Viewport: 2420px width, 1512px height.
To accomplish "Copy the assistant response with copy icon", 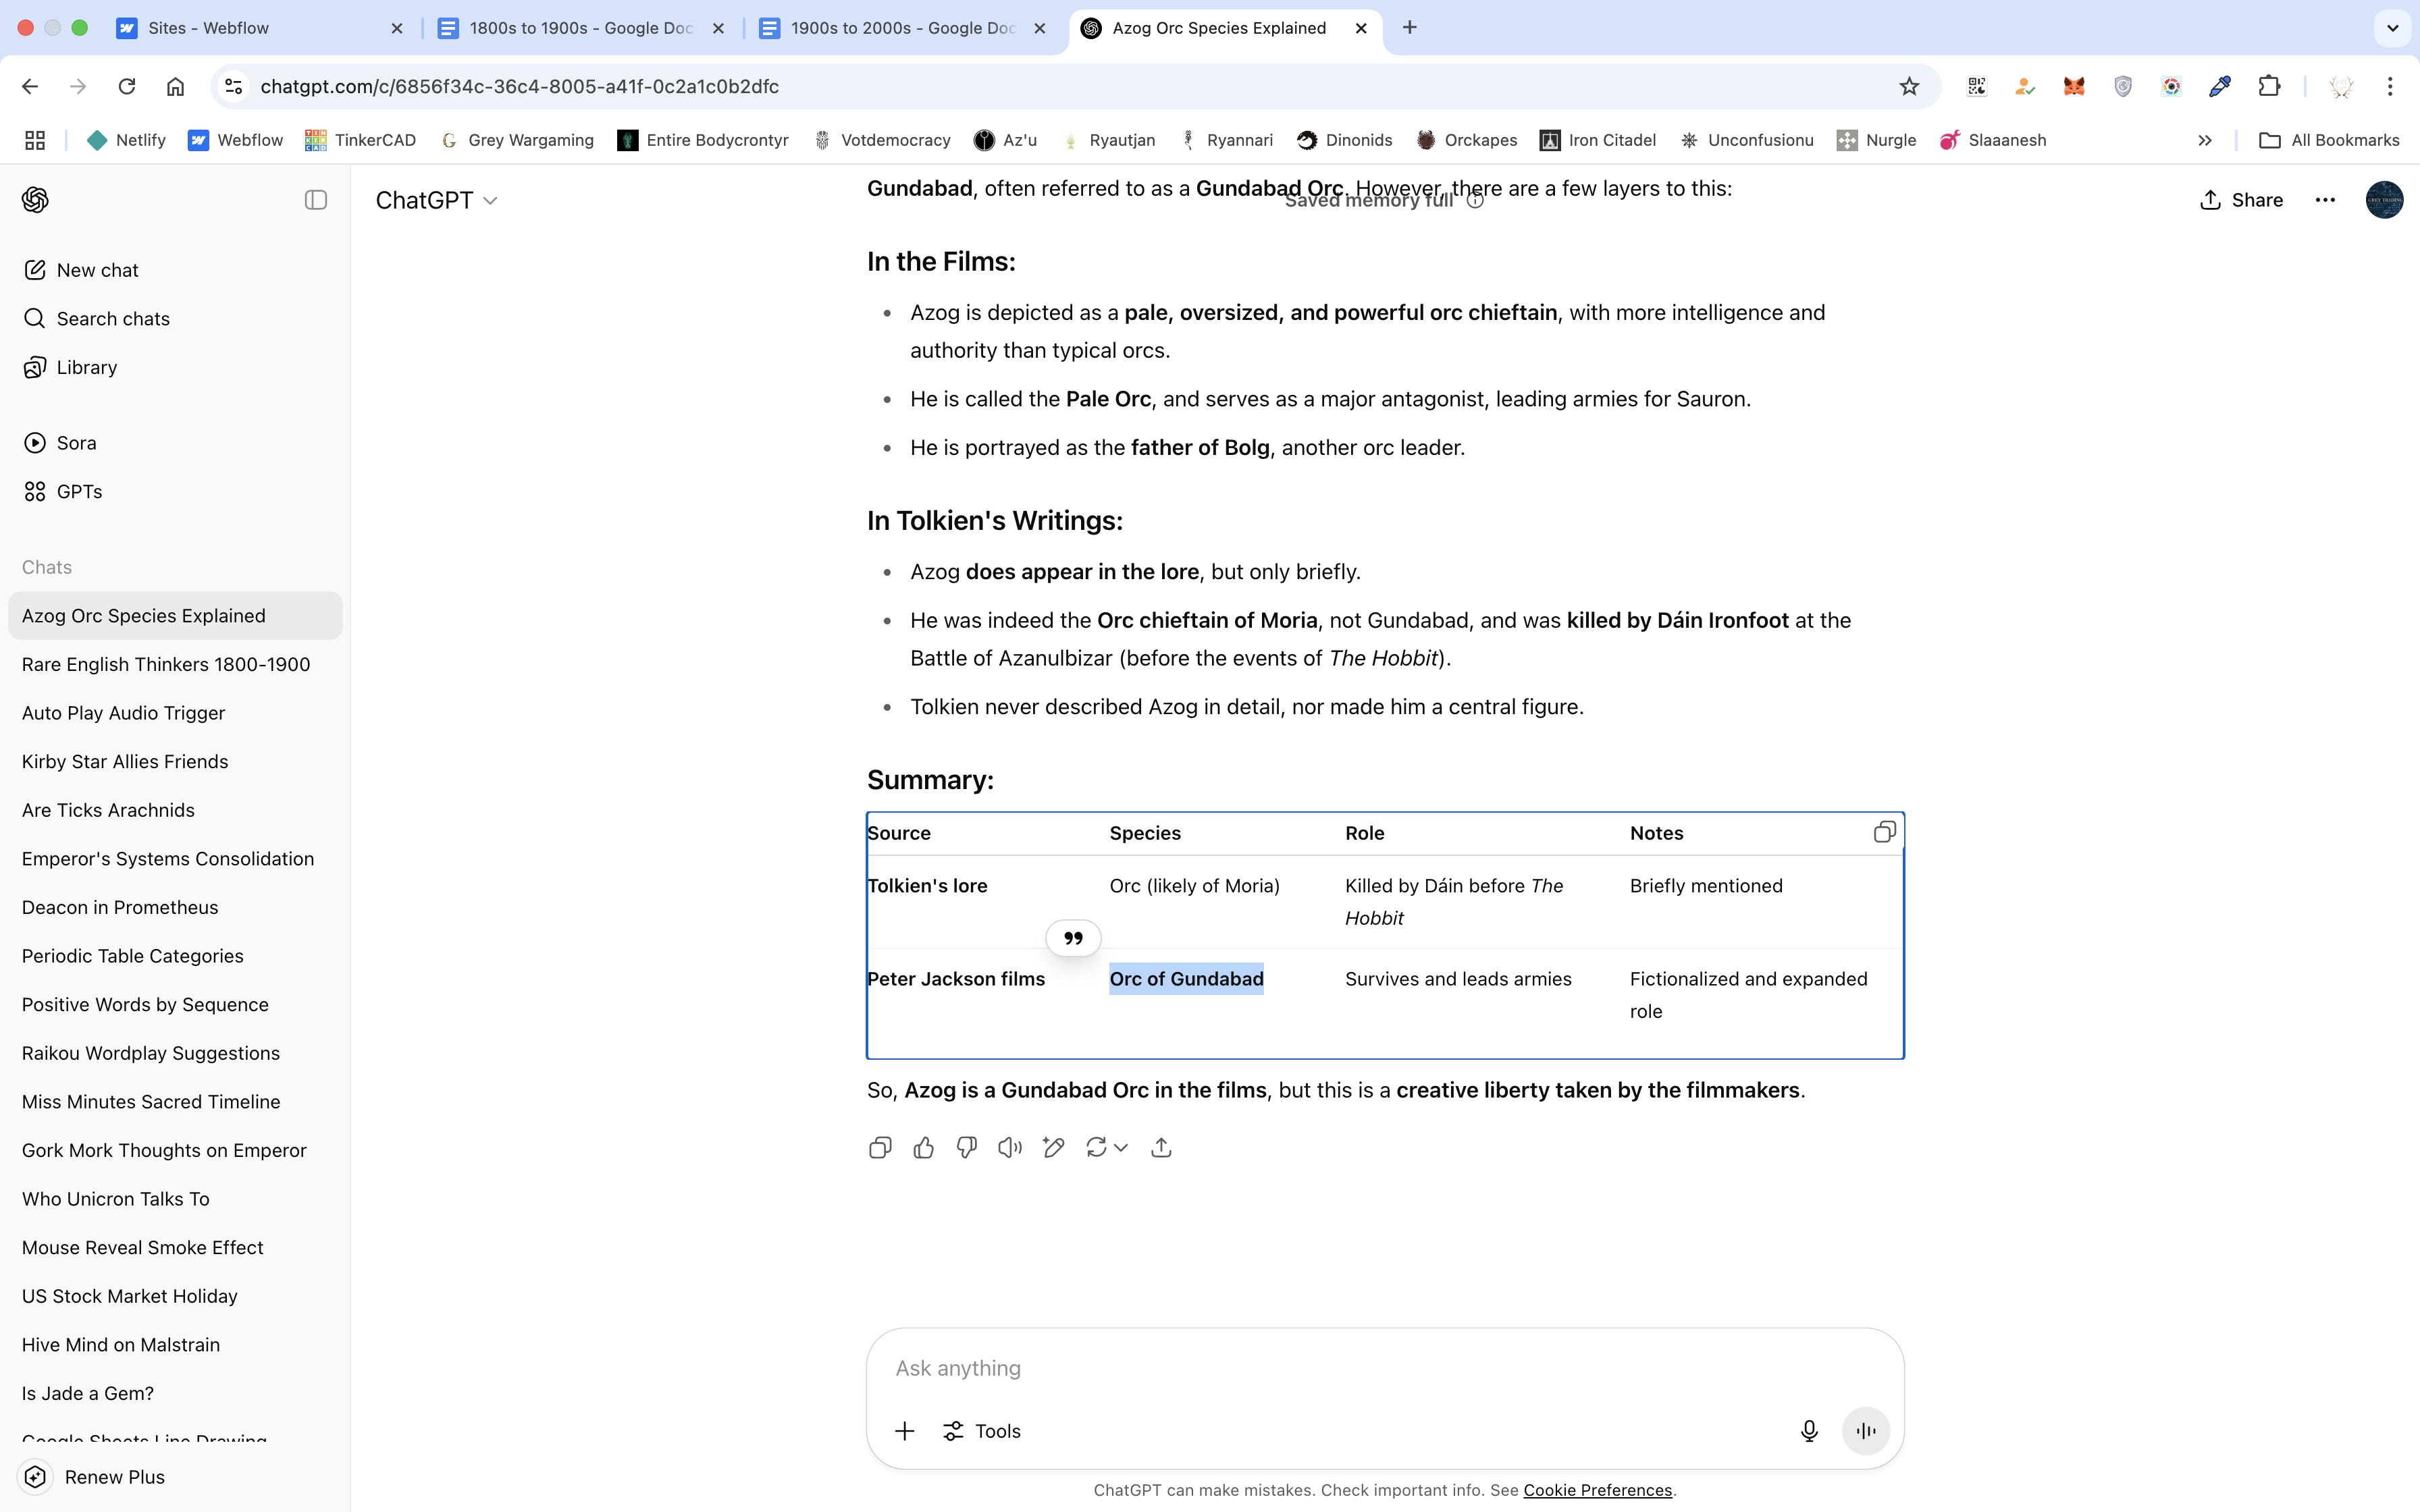I will [880, 1147].
